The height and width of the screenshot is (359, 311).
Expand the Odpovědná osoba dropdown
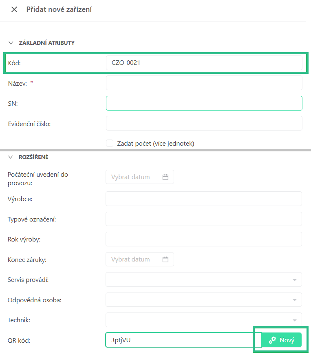pyautogui.click(x=204, y=300)
